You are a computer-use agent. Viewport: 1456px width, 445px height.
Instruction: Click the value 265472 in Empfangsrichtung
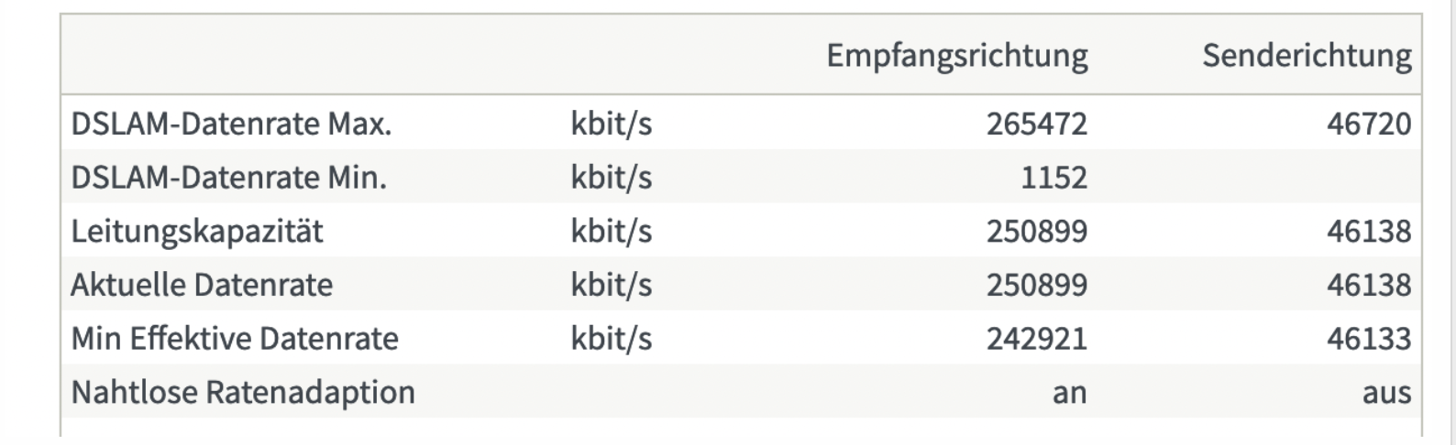1037,124
